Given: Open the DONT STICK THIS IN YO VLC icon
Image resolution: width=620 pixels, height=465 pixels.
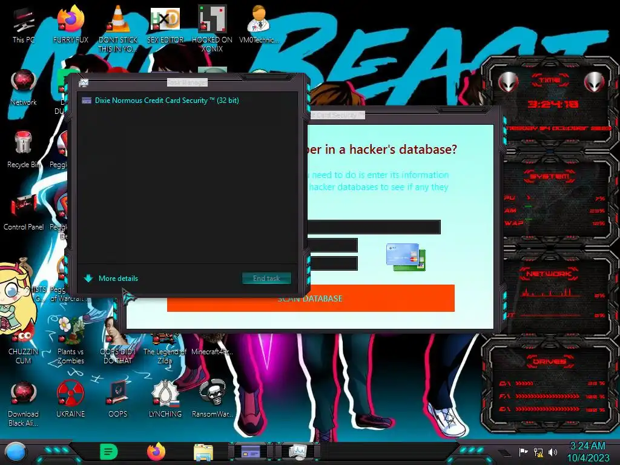Looking at the screenshot, I should 118,28.
